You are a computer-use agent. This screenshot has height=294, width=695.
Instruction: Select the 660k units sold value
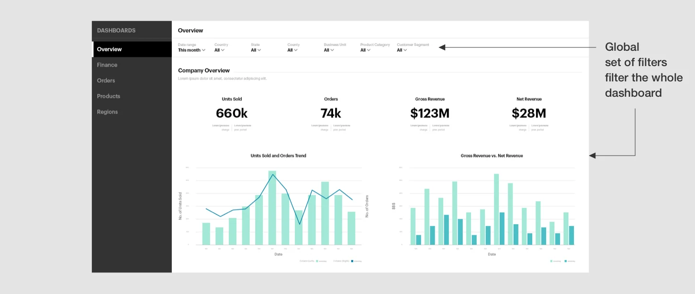tap(232, 113)
